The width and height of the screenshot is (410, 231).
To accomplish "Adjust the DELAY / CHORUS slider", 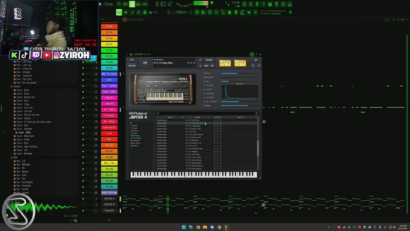I will (x=240, y=102).
